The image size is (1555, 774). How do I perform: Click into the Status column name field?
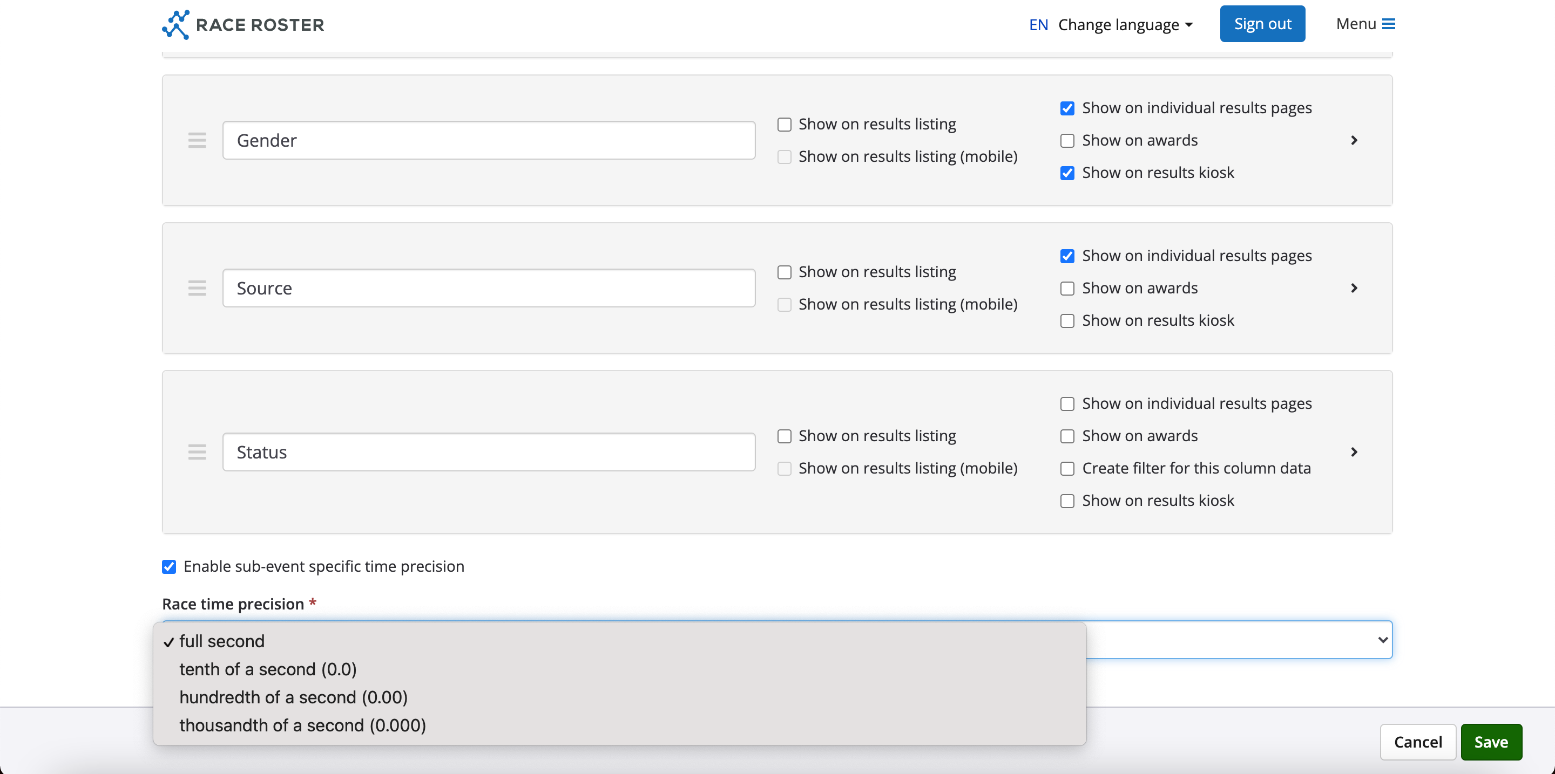[488, 452]
